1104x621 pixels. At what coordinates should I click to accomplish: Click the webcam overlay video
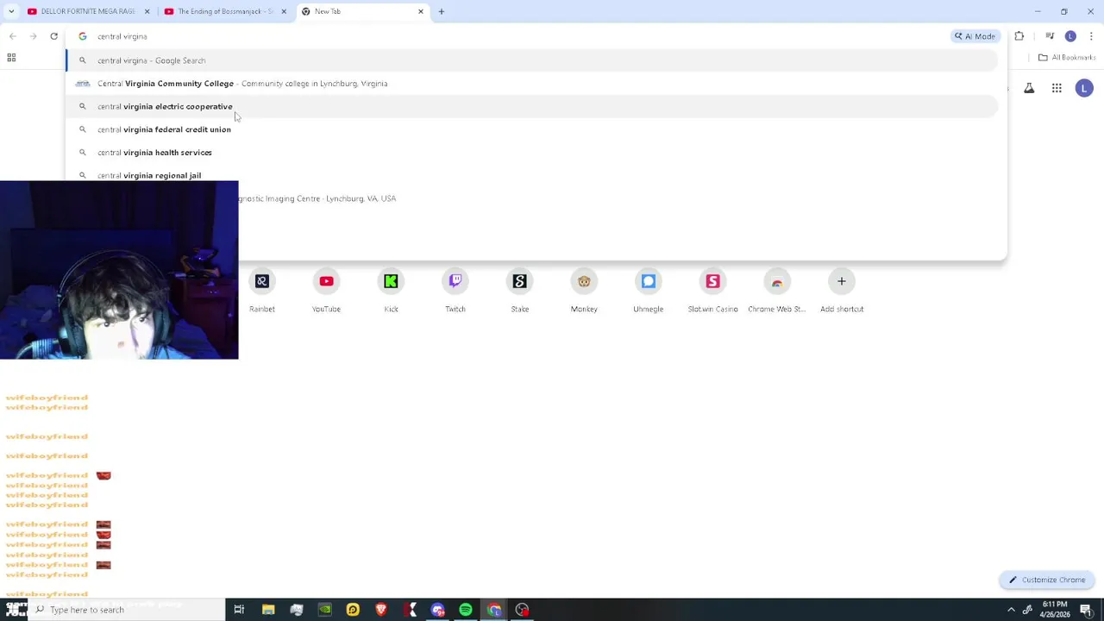click(119, 270)
